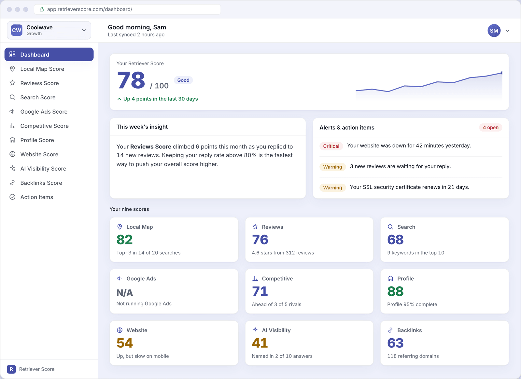521x379 pixels.
Task: Click the bar chart icon on Competitive card
Action: [x=255, y=278]
